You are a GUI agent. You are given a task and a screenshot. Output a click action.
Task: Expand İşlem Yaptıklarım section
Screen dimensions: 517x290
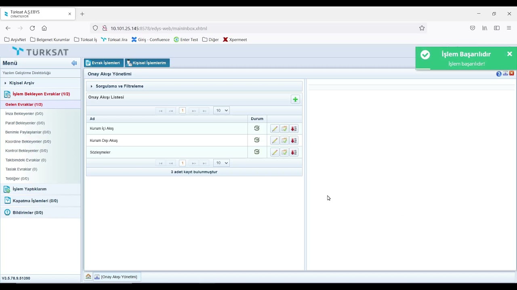[40, 189]
